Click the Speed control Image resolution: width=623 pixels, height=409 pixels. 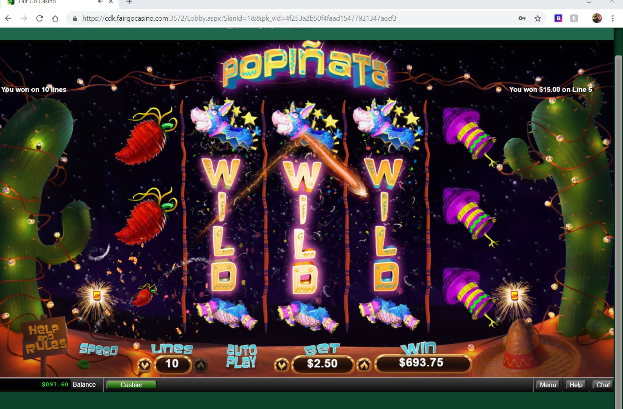coord(99,349)
